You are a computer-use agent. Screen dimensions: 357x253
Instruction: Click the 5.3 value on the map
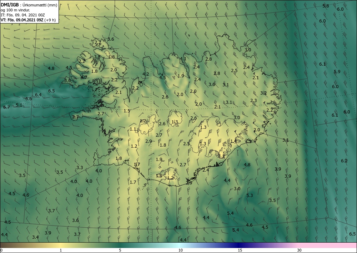click(250, 196)
